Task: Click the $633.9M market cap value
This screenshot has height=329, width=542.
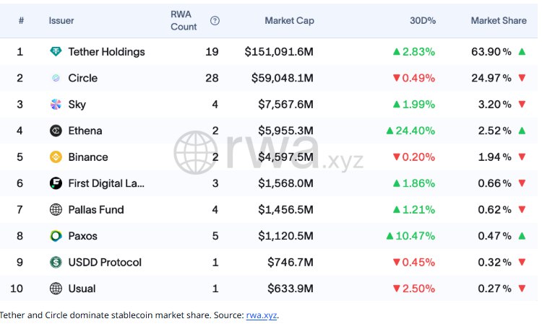Action: point(291,289)
